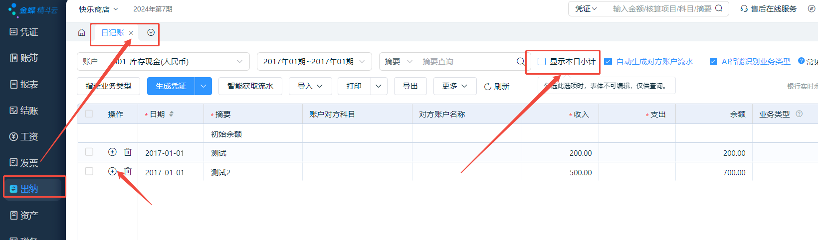Click the 智能获取流水 button
The width and height of the screenshot is (818, 240).
250,86
